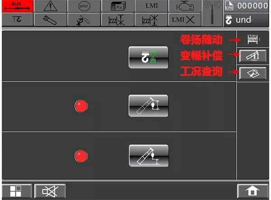Open the LMI status tab

tap(151, 6)
